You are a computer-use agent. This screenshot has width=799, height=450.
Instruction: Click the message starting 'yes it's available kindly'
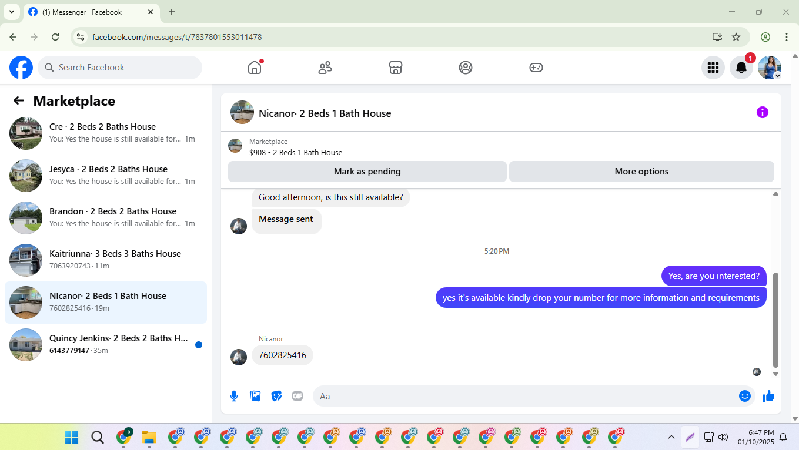[601, 297]
